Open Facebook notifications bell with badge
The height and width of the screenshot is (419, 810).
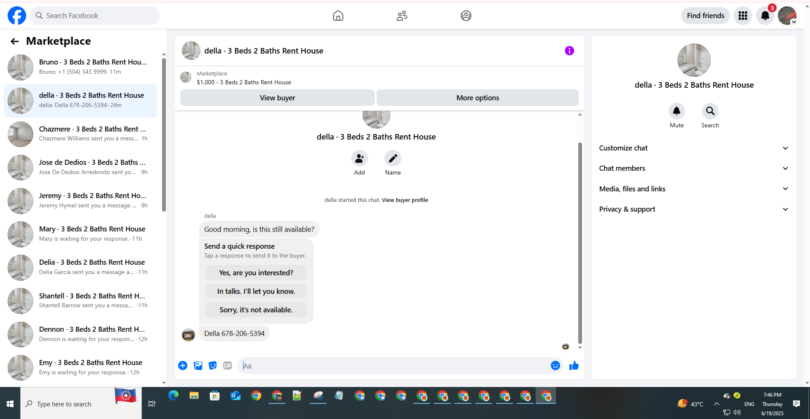(765, 16)
